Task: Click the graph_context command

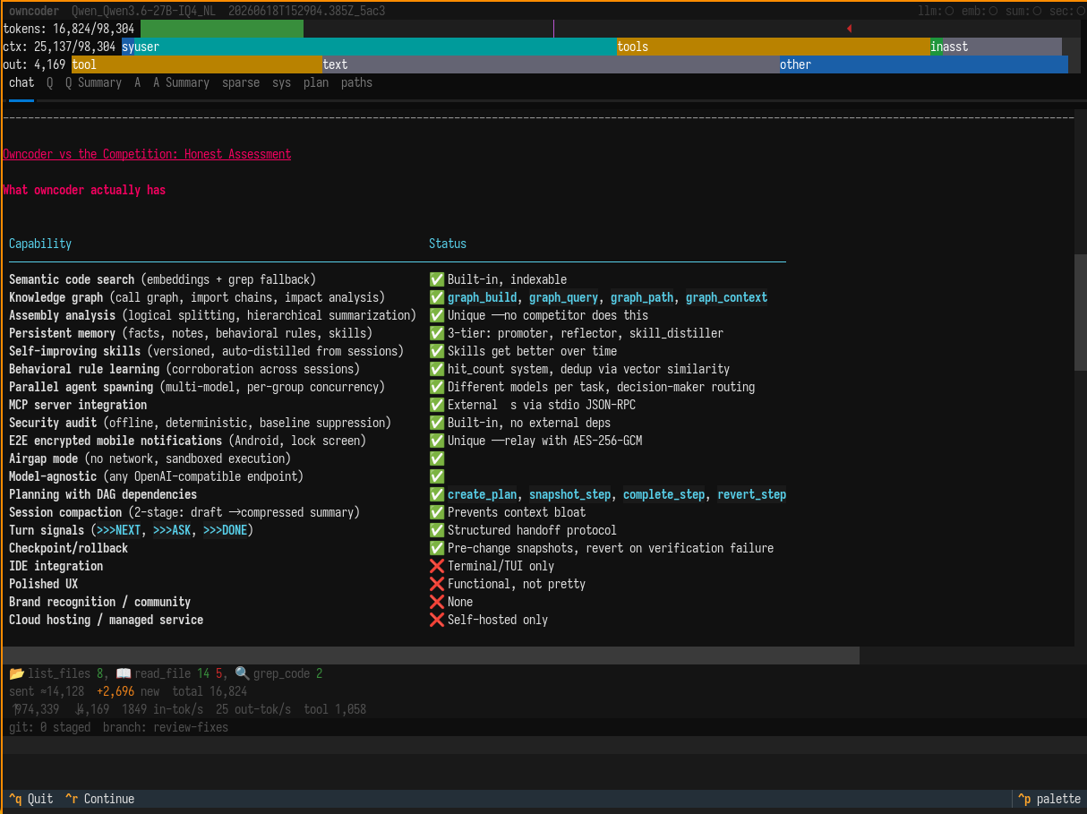Action: (727, 297)
